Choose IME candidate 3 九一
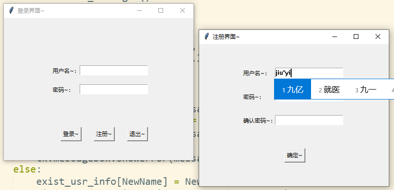This screenshot has height=190, width=394. pos(366,90)
